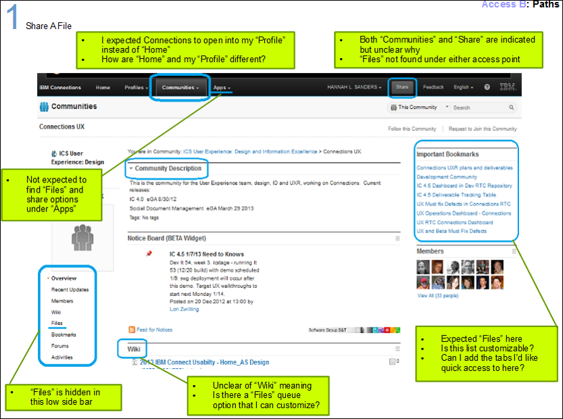Viewport: 563px width, 419px height.
Task: Select Files in the left sidebar
Action: (x=57, y=324)
